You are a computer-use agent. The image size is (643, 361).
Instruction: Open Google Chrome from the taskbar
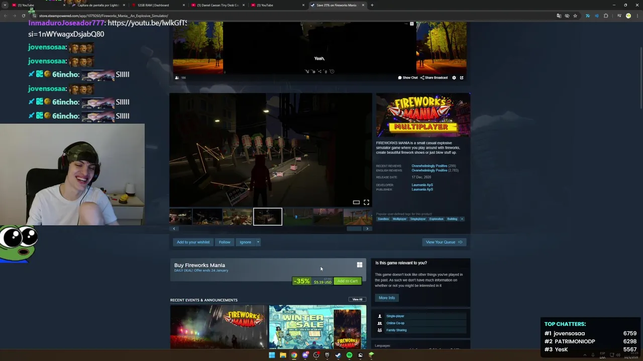point(294,355)
